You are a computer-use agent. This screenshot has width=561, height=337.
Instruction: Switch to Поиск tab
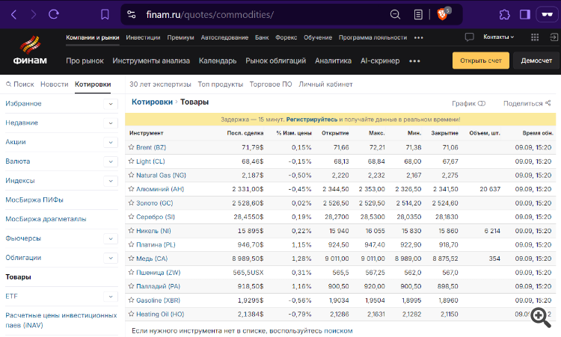tap(20, 84)
